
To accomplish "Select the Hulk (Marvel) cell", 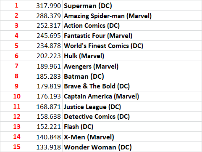I will [x=132, y=56].
